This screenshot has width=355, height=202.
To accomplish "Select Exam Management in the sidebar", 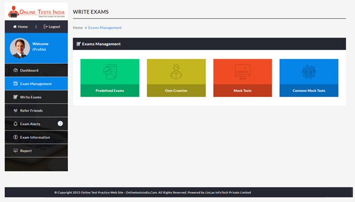I will [36, 84].
